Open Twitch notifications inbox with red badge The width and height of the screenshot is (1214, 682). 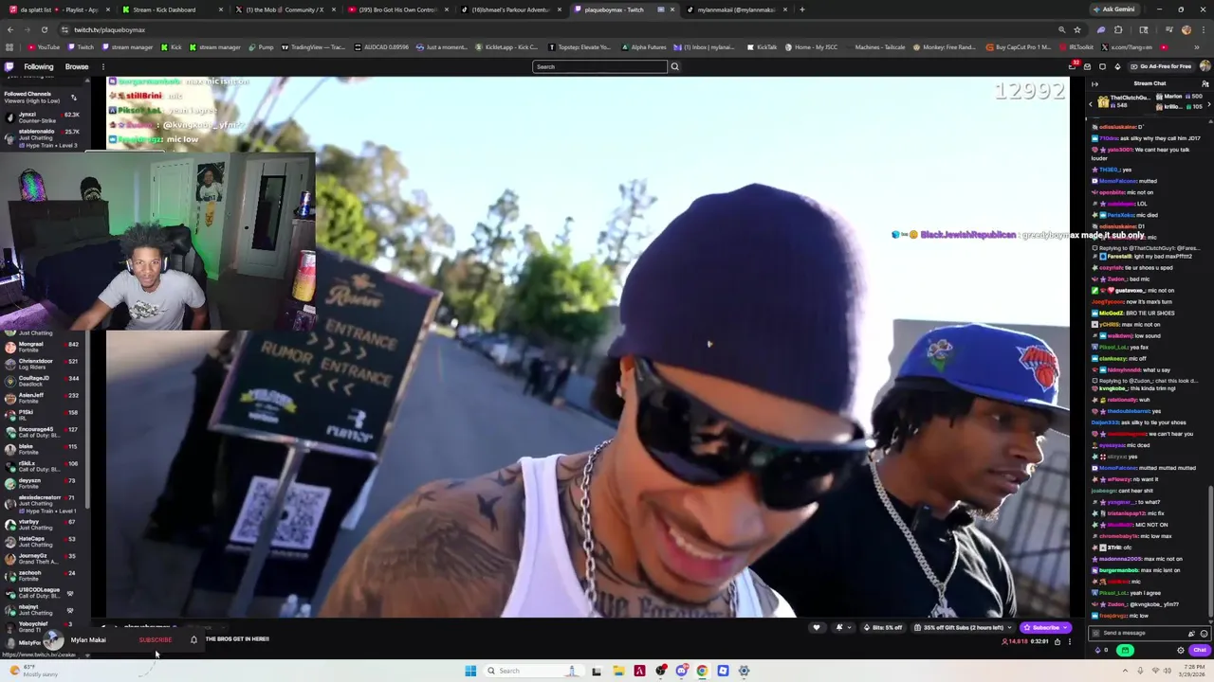click(x=1073, y=66)
